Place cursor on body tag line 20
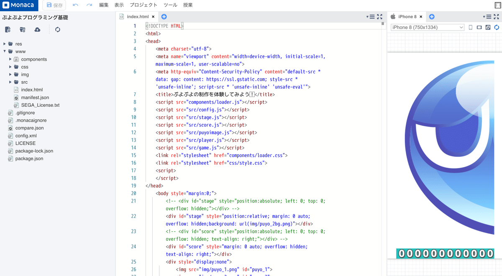This screenshot has height=276, width=502. tap(186, 193)
